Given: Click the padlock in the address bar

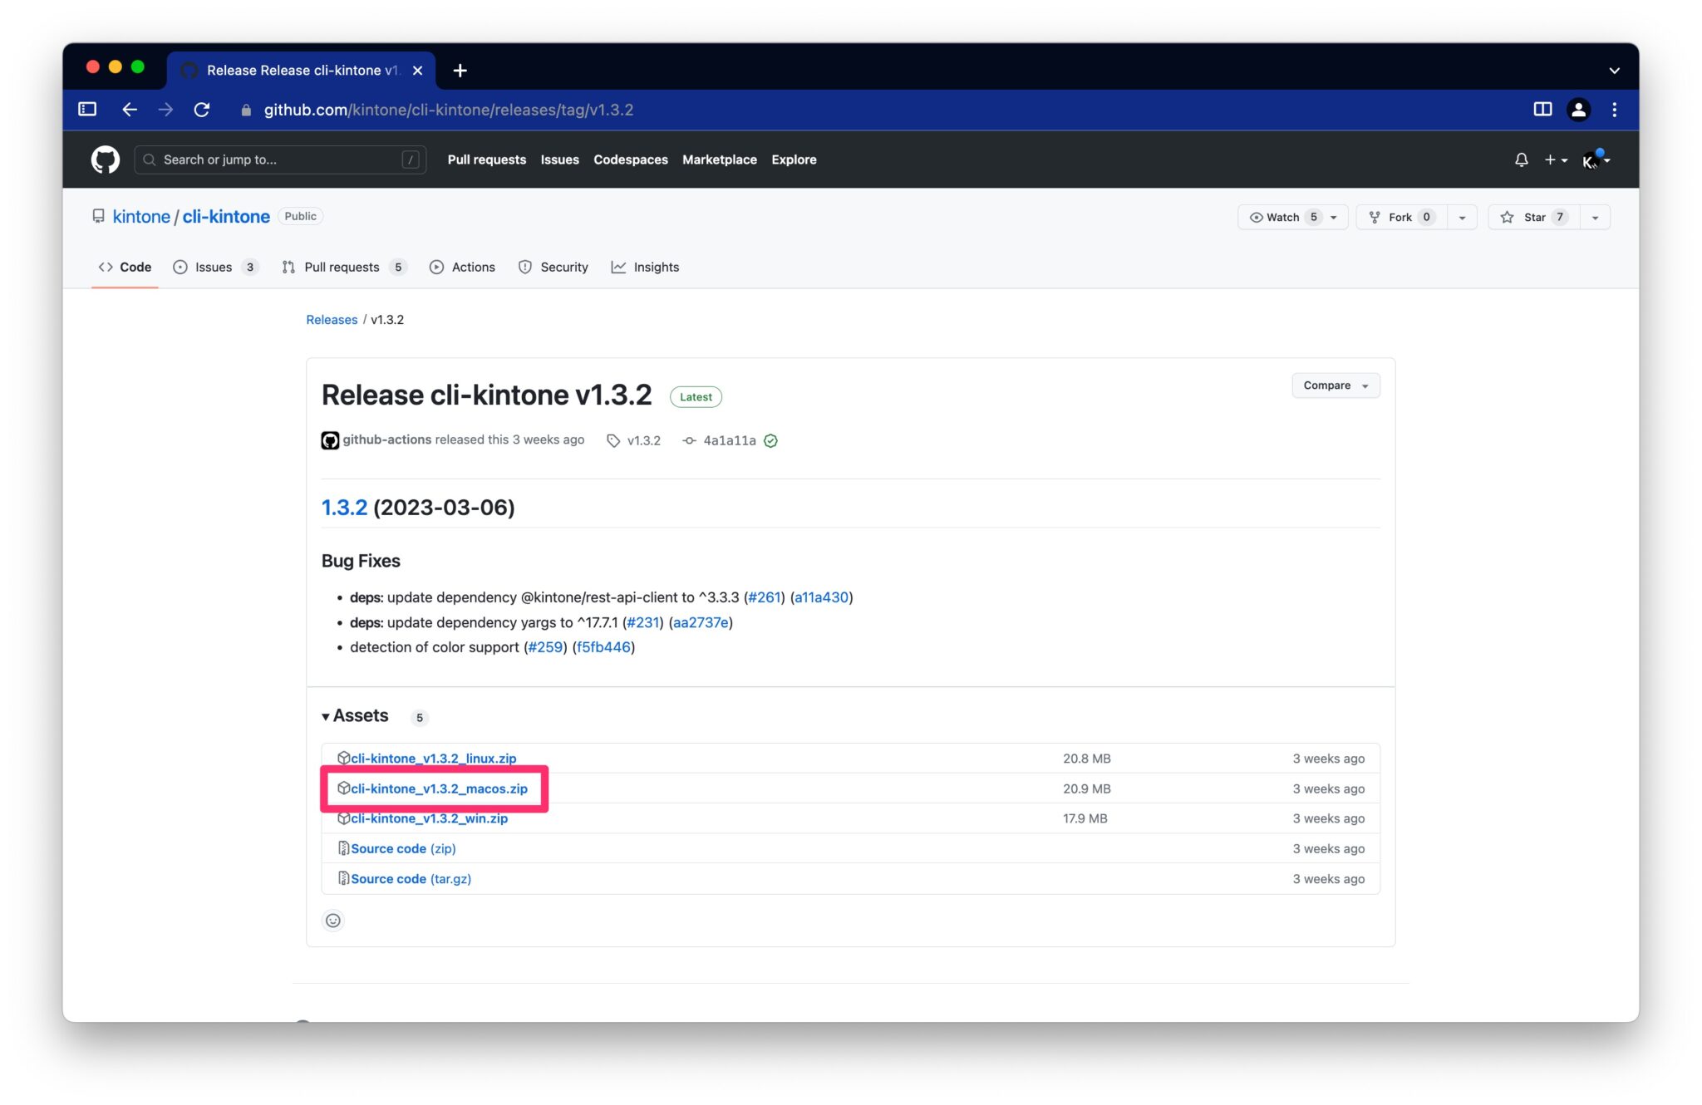Looking at the screenshot, I should click(x=246, y=109).
